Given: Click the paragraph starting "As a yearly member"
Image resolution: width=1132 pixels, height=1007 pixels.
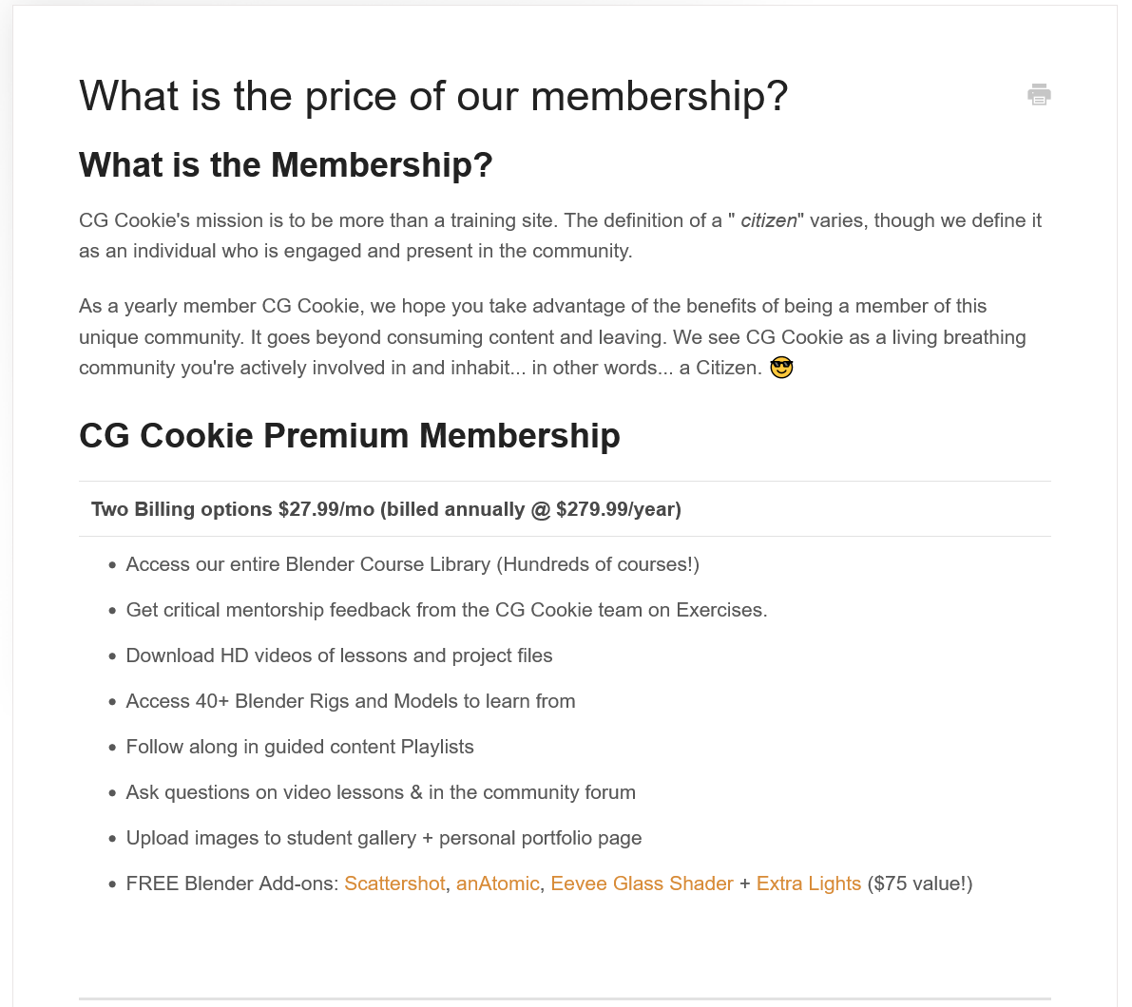Looking at the screenshot, I should click(x=552, y=337).
